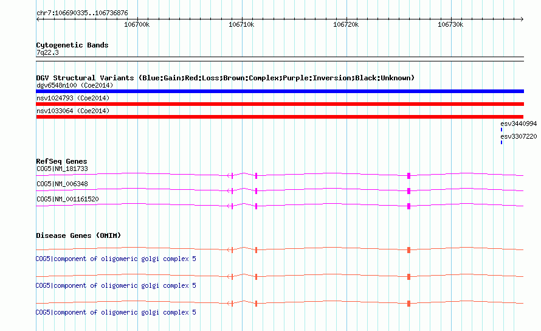Click the Cytogenetic Bands track title
The height and width of the screenshot is (331, 541).
point(72,45)
